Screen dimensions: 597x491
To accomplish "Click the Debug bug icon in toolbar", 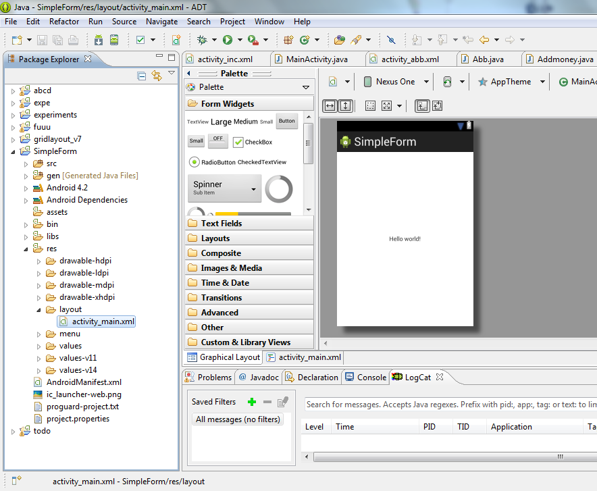I will pyautogui.click(x=202, y=40).
